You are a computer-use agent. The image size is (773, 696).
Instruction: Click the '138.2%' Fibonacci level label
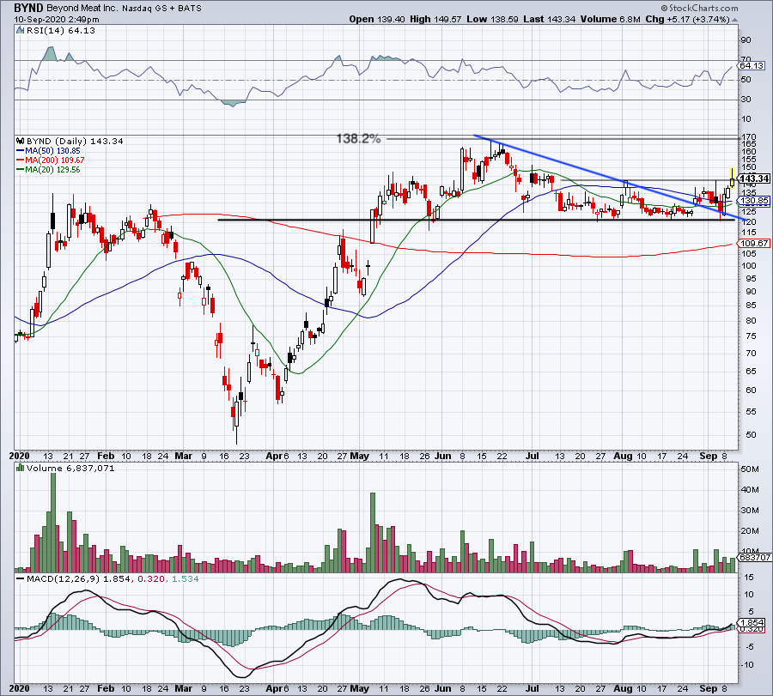tap(358, 139)
